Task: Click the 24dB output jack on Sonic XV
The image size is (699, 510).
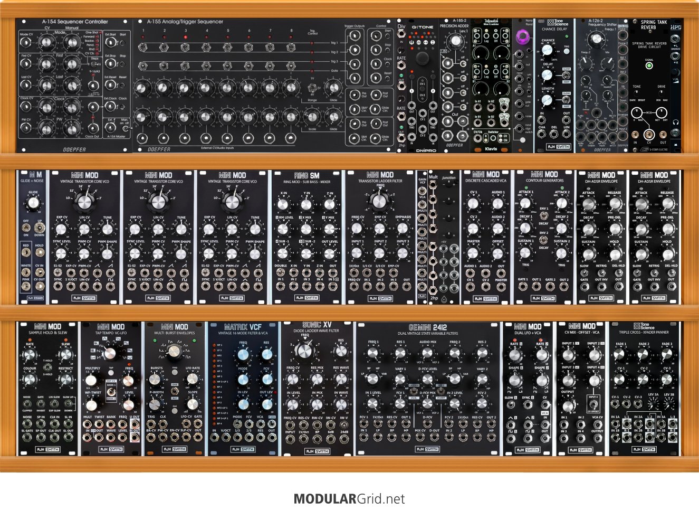Action: 344,440
